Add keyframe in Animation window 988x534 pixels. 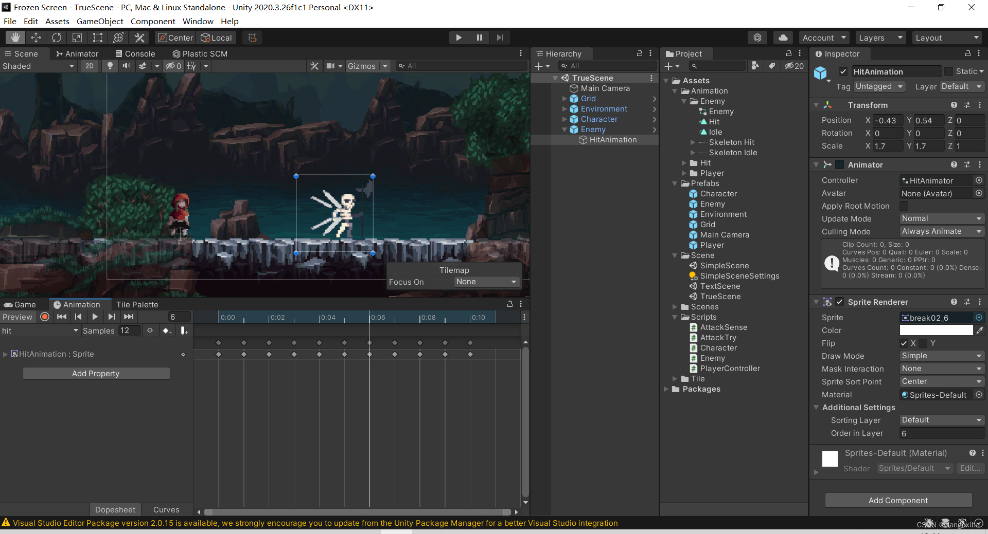167,330
